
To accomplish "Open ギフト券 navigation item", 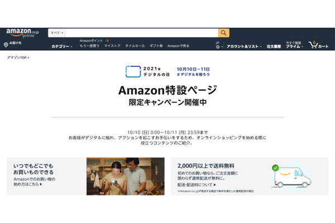I will point(156,46).
